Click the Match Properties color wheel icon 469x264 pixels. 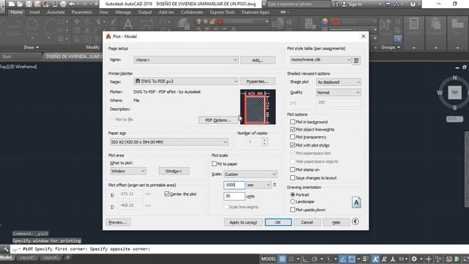coord(325,21)
